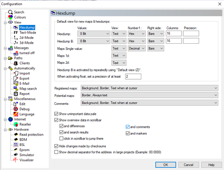Open Maps Single value 'Decimal' dropdown
Screen dimensions: 224x170
136,49
